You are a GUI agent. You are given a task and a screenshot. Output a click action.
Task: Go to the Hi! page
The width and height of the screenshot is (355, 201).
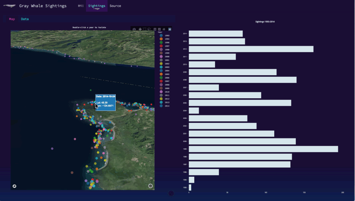81,6
